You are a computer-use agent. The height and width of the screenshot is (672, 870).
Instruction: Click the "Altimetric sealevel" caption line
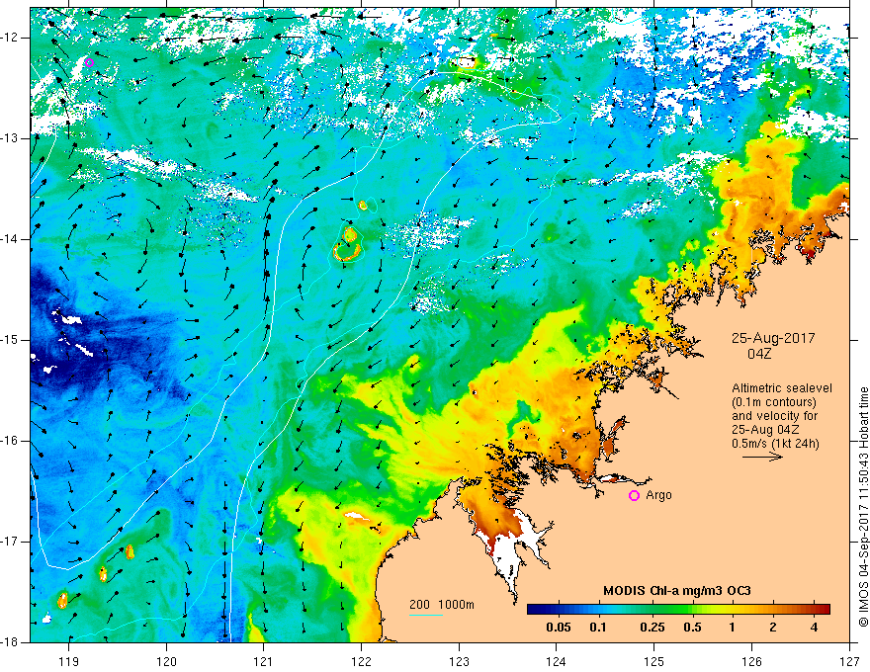click(x=782, y=388)
